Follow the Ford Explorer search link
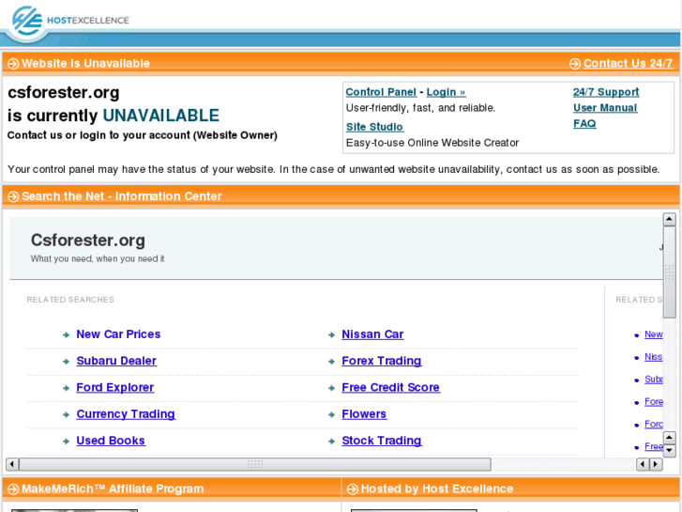Image resolution: width=682 pixels, height=512 pixels. click(114, 387)
